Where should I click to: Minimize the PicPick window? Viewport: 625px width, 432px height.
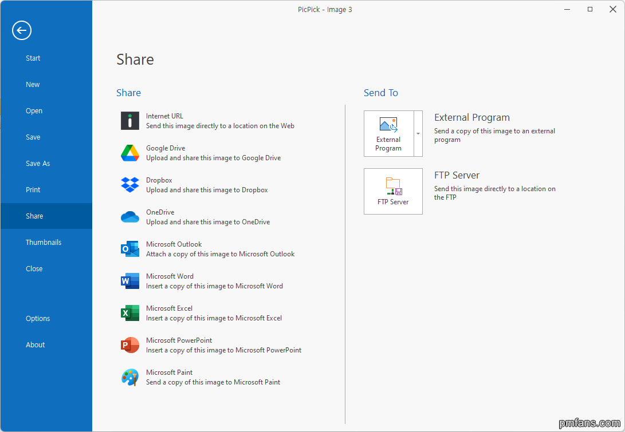click(567, 9)
